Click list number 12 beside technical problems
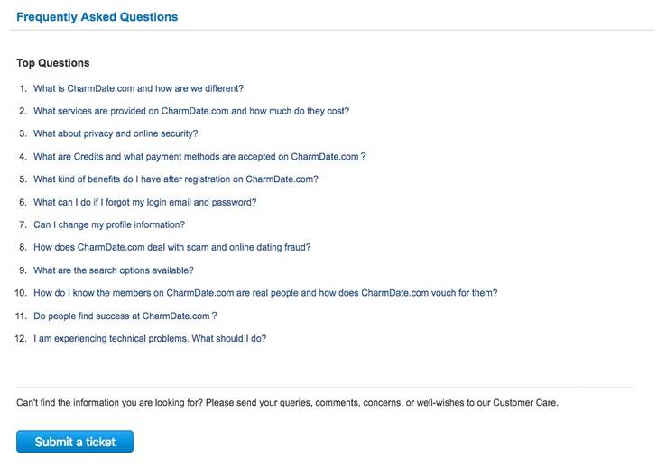 pyautogui.click(x=21, y=338)
